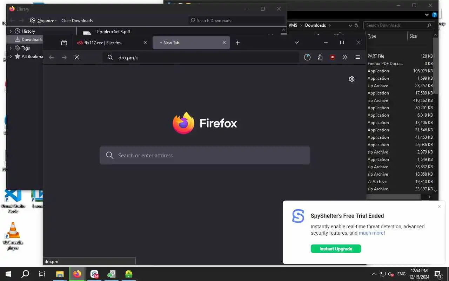Open Firefox View icon left of tabs

(64, 43)
